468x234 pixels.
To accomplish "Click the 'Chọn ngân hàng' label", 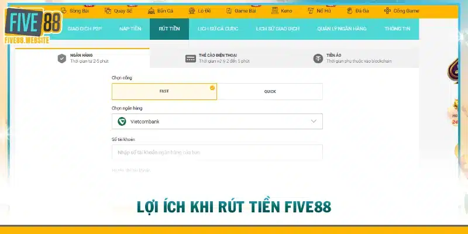I will (127, 108).
